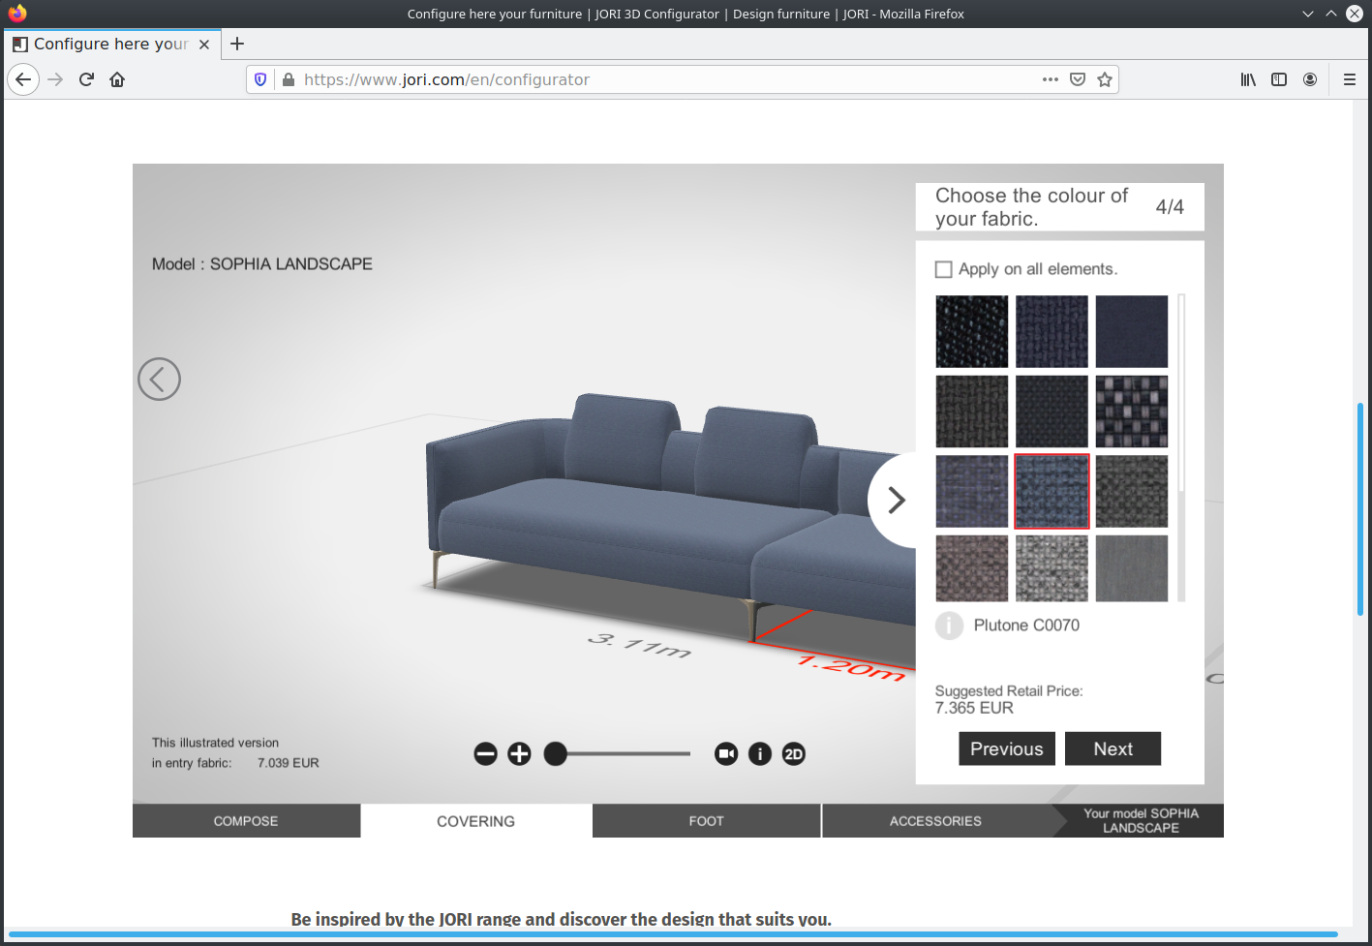Pick the black woven swatch in second row
Image resolution: width=1372 pixels, height=946 pixels.
click(1052, 412)
